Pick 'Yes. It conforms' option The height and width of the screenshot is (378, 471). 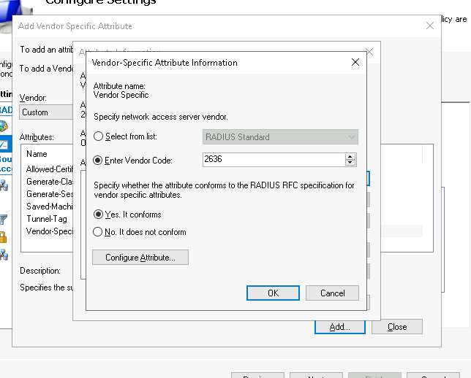[99, 215]
